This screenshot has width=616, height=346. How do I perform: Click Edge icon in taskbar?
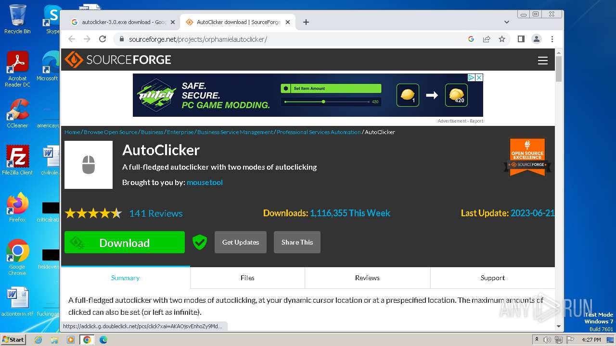[x=103, y=340]
